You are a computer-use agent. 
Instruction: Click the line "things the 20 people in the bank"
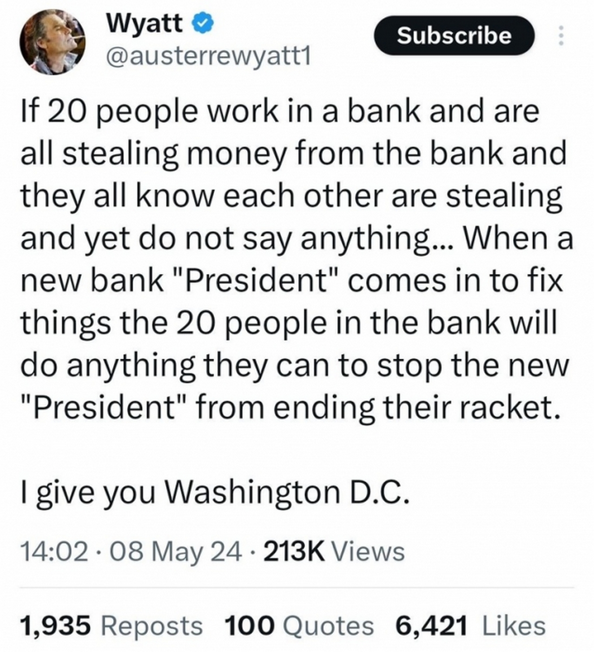288,323
